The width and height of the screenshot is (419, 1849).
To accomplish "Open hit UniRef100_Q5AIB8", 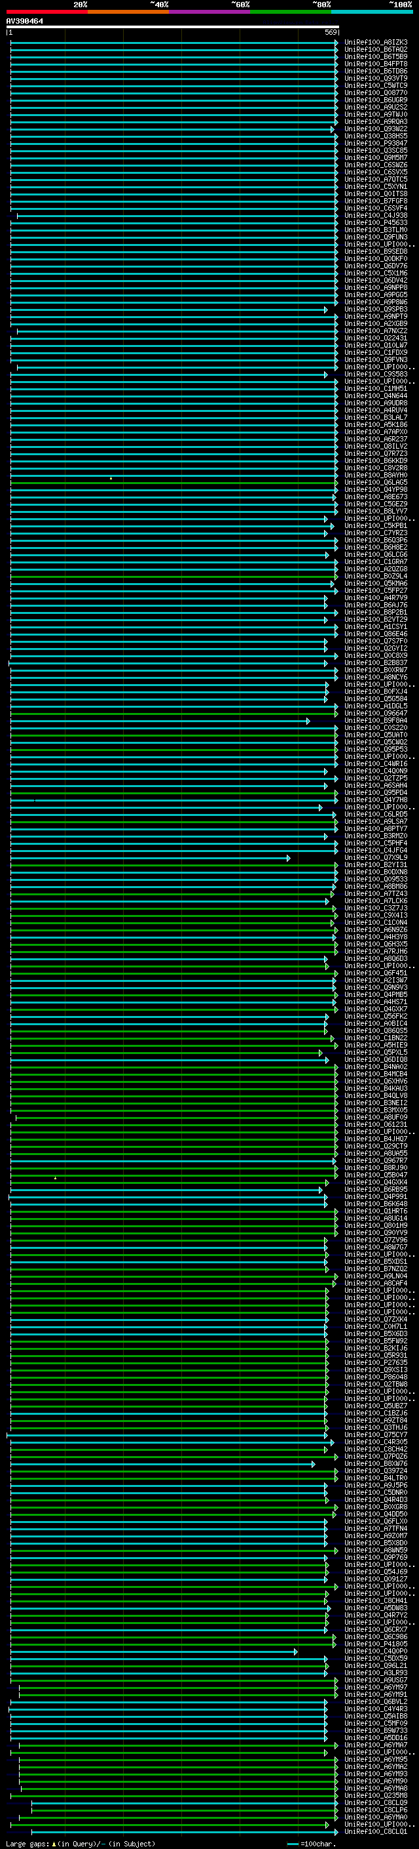I will point(376,1717).
